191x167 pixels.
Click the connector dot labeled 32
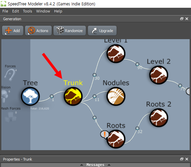(x=137, y=128)
